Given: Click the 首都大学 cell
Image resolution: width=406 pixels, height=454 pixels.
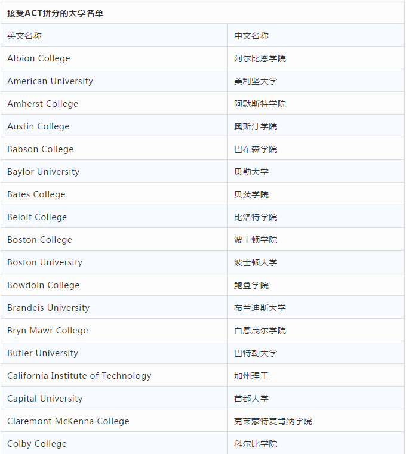Looking at the screenshot, I should click(251, 399).
